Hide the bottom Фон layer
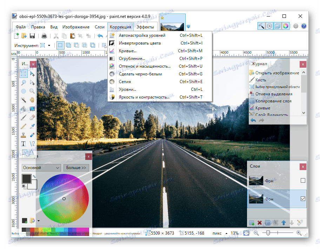This screenshot has width=320, height=249. click(x=304, y=198)
